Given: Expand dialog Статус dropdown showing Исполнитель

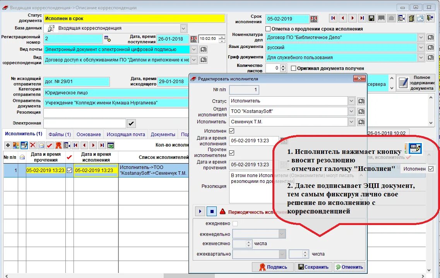Looking at the screenshot, I should [x=351, y=101].
